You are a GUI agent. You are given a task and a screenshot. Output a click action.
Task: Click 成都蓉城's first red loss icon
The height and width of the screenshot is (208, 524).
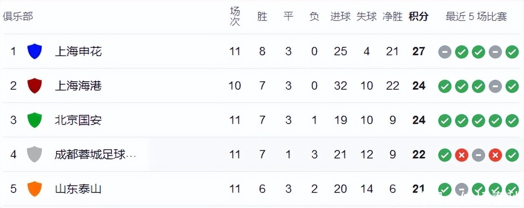[x=461, y=155]
